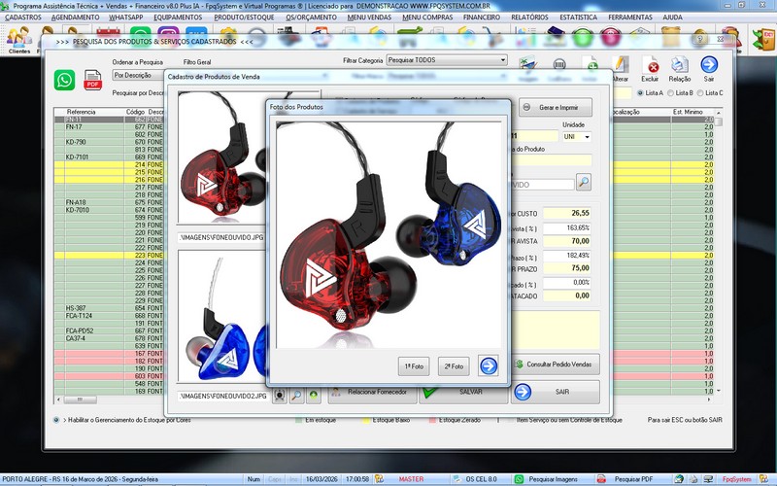This screenshot has width=777, height=486.
Task: Select the Lista C radio button
Action: coord(700,92)
